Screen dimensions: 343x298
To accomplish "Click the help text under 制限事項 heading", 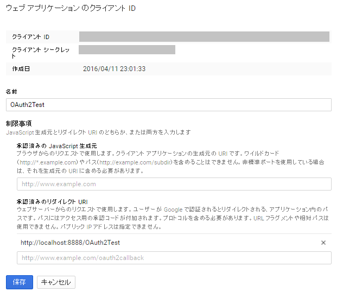I will tap(98, 132).
